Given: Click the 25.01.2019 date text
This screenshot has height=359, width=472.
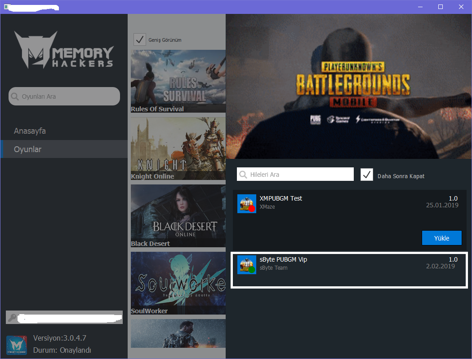Looking at the screenshot, I should click(442, 205).
